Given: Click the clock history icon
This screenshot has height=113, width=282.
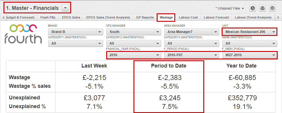Looking at the screenshot, I should (x=253, y=8).
